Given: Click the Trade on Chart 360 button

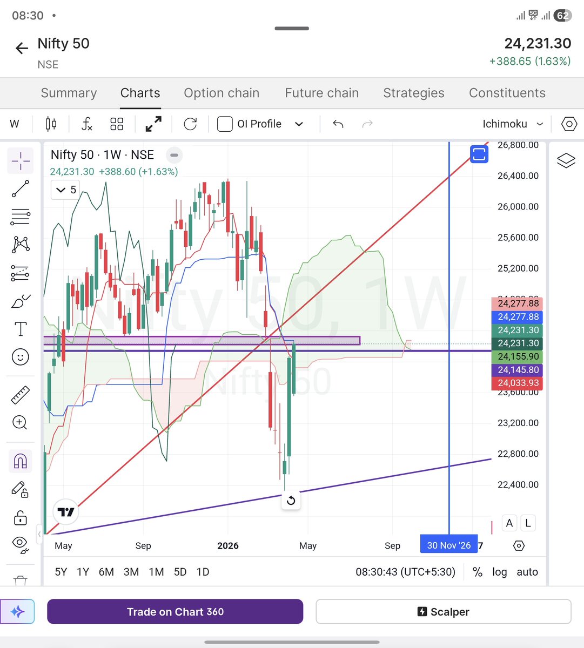Looking at the screenshot, I should (x=175, y=611).
